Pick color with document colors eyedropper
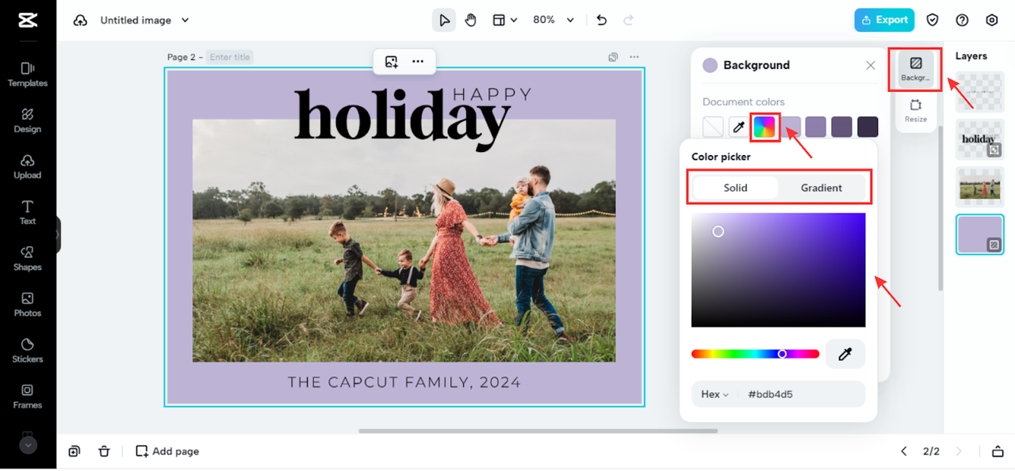Viewport: 1015px width, 471px height. pos(737,127)
